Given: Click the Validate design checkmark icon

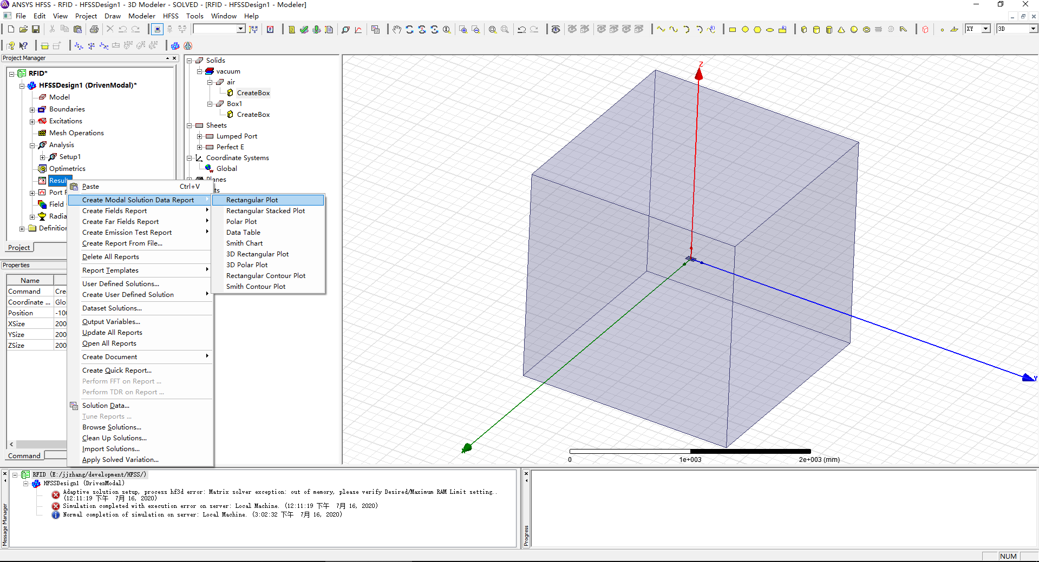Looking at the screenshot, I should tap(304, 29).
